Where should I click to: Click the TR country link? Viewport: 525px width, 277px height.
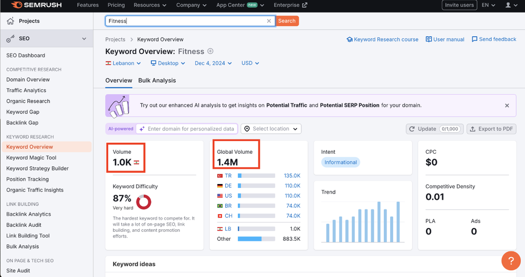tap(228, 176)
